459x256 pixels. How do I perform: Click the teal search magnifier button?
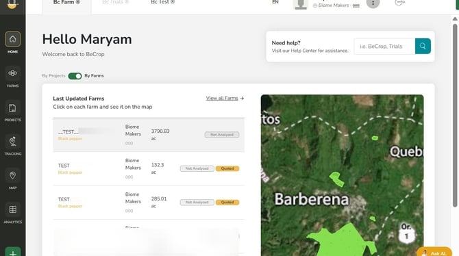pyautogui.click(x=423, y=47)
